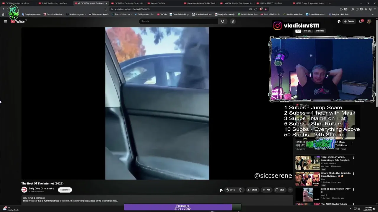Open options for TOTAL IDIOTS AT WORK video
Viewport: 378px width, 212px height.
point(353,158)
